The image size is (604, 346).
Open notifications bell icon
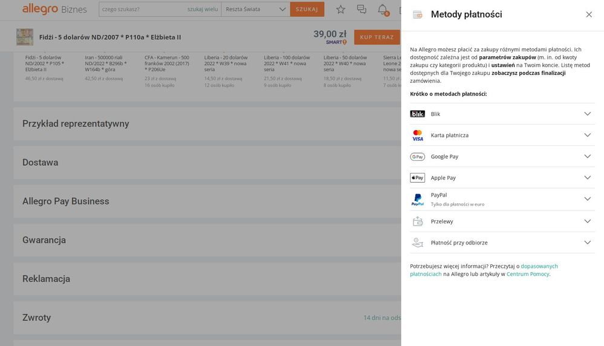382,9
